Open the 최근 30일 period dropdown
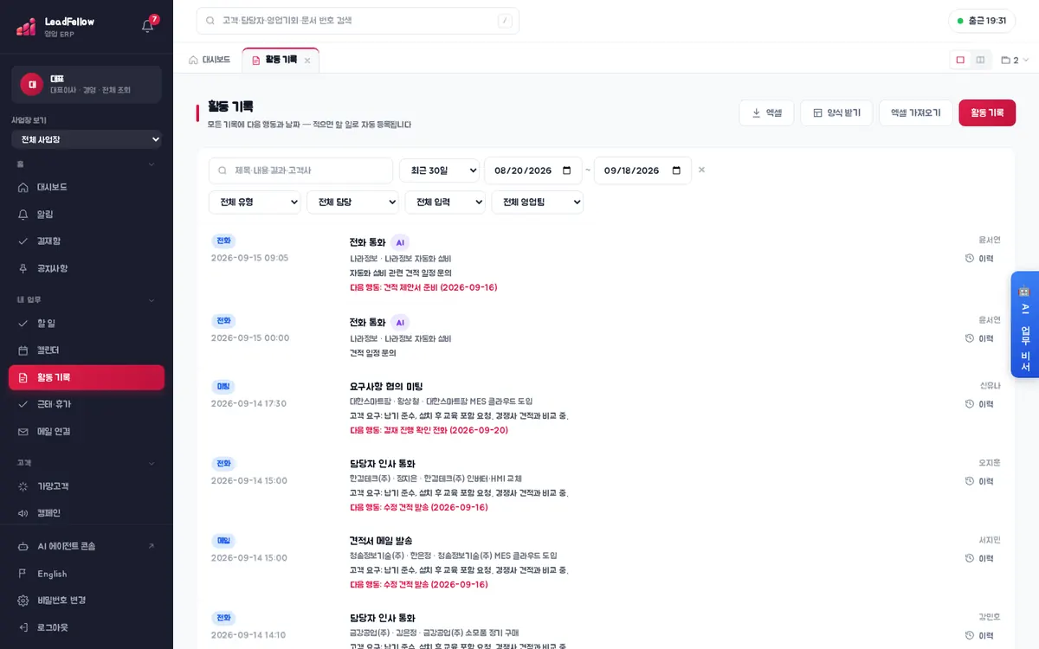Image resolution: width=1039 pixels, height=649 pixels. tap(439, 170)
